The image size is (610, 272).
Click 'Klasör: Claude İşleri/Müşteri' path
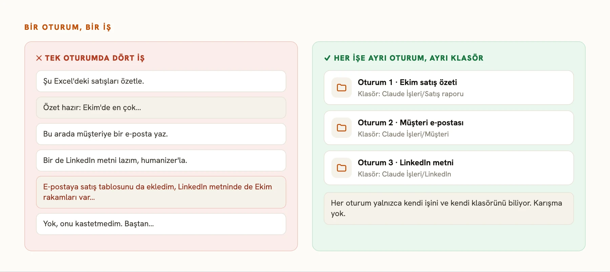403,134
